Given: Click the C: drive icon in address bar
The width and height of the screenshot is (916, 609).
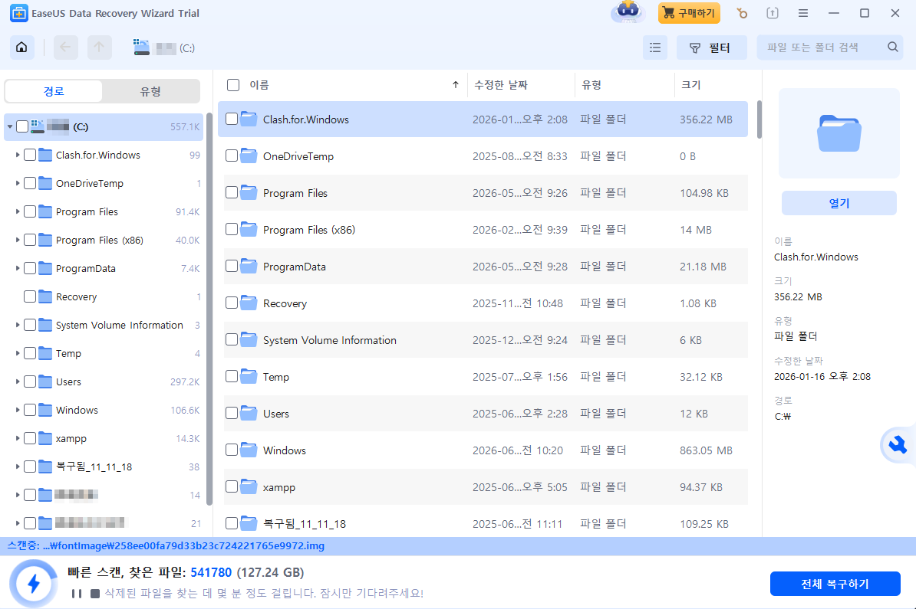Looking at the screenshot, I should [141, 47].
